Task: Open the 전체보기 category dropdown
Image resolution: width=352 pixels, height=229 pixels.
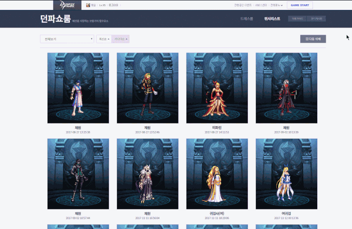Action: pyautogui.click(x=67, y=39)
